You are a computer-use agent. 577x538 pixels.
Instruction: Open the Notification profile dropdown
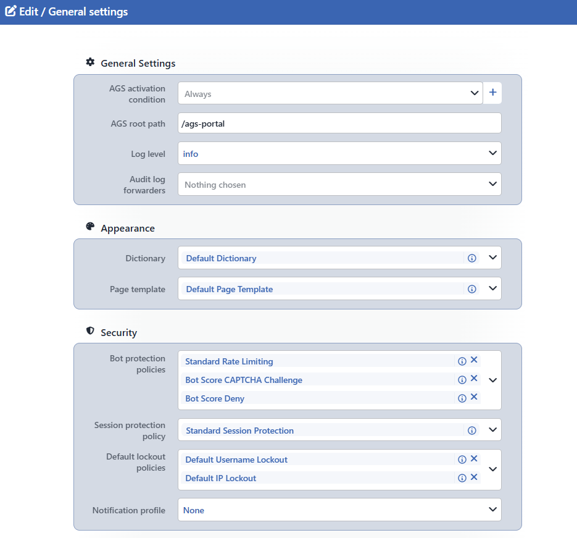click(339, 510)
